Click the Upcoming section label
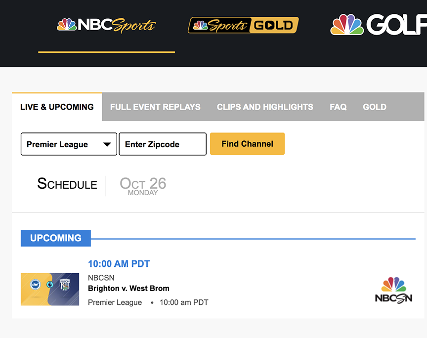 coord(56,238)
